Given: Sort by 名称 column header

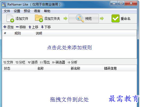Looking at the screenshot, I should click(52, 68).
